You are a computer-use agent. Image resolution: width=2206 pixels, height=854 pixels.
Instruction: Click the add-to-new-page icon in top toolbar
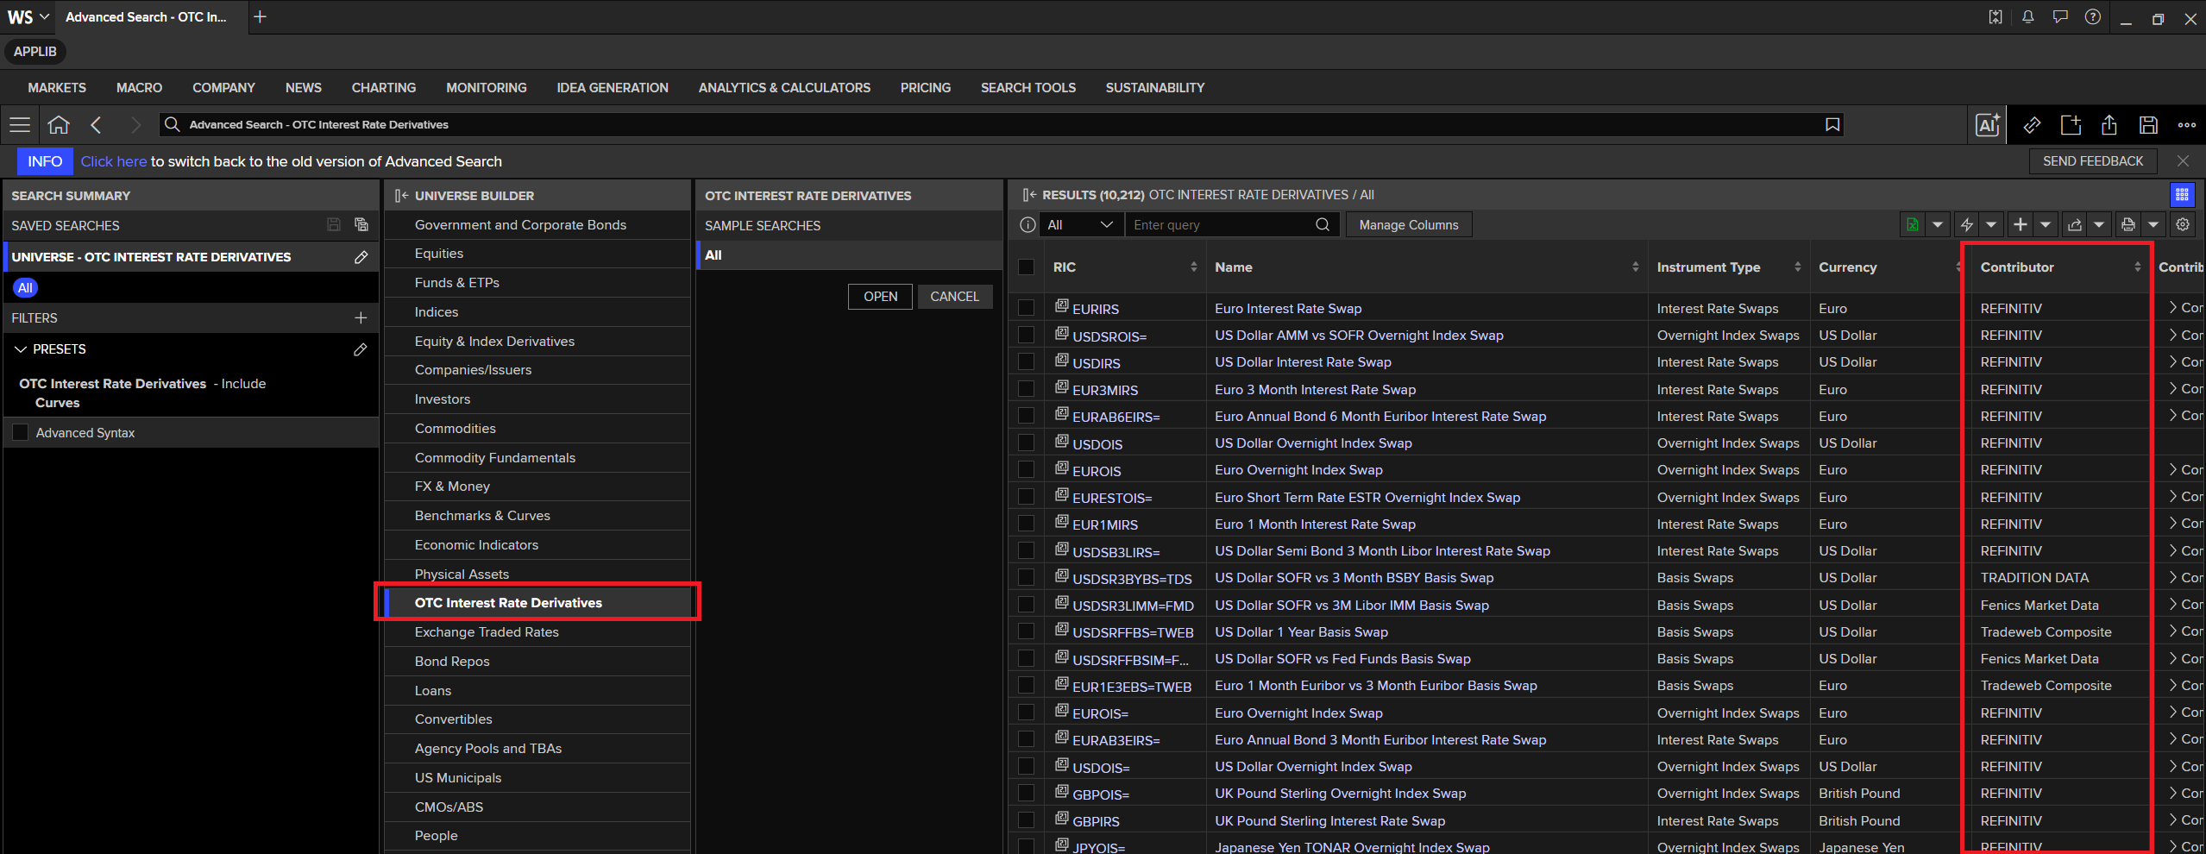[x=2071, y=125]
